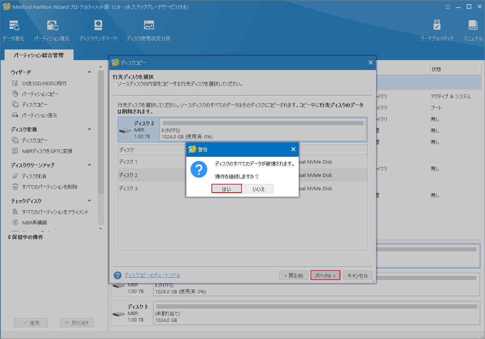Select ディスク 1 row in destination list
This screenshot has height=339, width=485.
(242, 162)
